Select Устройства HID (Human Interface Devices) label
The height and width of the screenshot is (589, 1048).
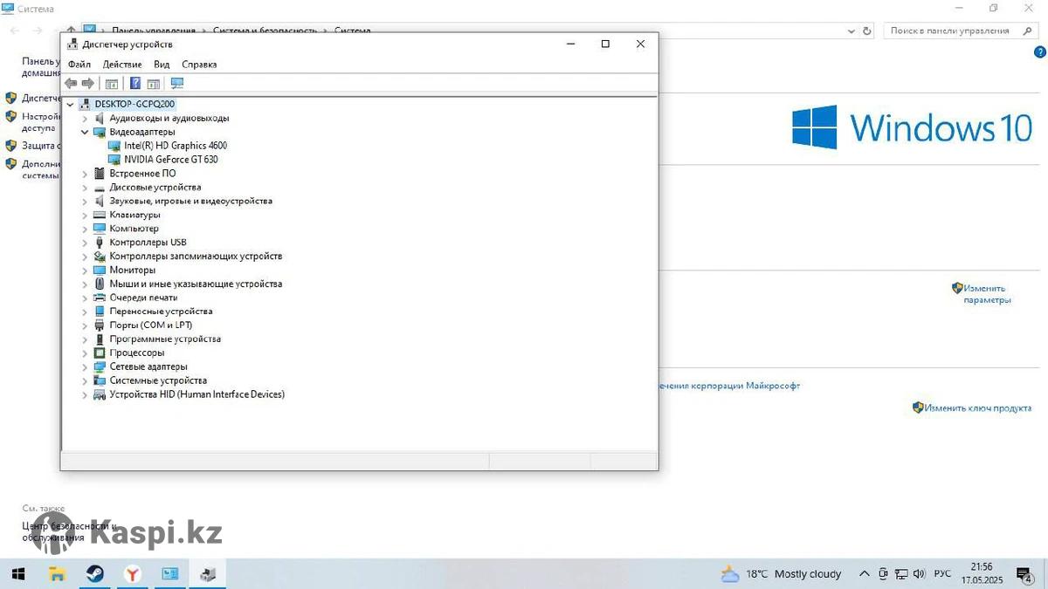coord(197,394)
